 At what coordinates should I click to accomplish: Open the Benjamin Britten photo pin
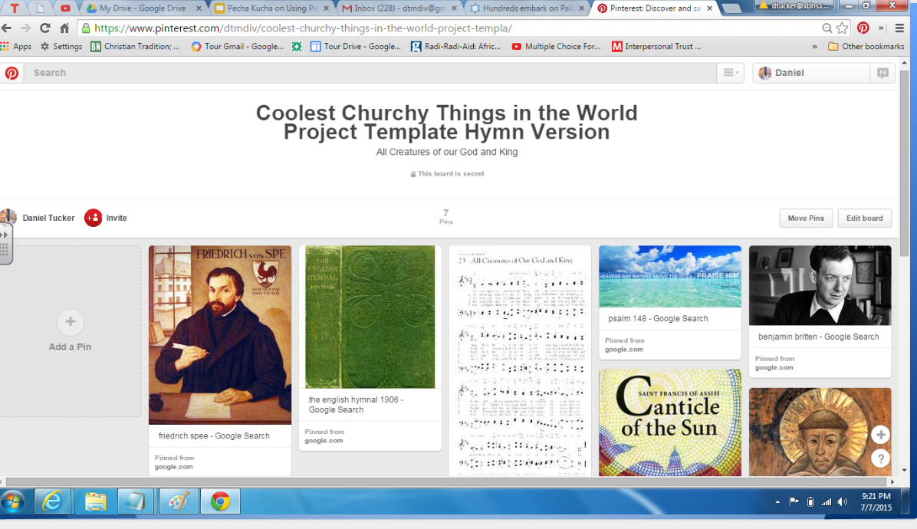[x=820, y=285]
